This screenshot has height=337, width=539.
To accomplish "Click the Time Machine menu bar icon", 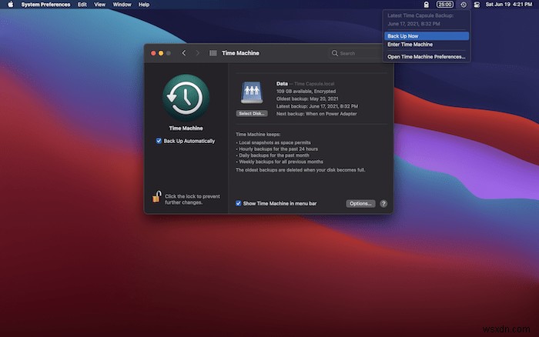I will [464, 5].
